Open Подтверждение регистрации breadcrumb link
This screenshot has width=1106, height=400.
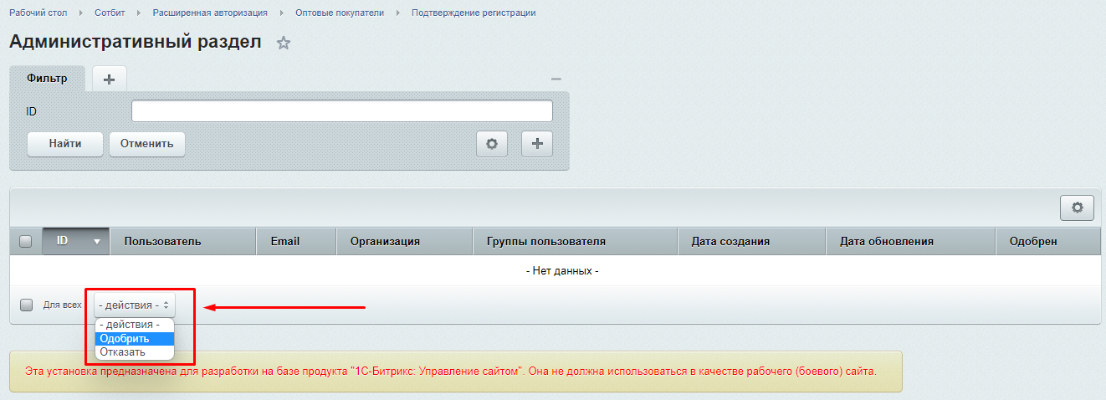pos(474,13)
